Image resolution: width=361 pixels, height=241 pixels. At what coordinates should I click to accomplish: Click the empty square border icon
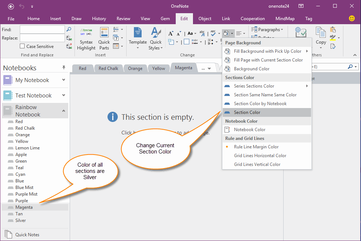tap(186, 42)
